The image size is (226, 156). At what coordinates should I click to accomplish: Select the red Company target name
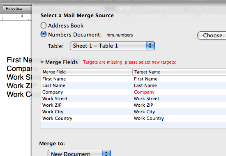tap(144, 92)
